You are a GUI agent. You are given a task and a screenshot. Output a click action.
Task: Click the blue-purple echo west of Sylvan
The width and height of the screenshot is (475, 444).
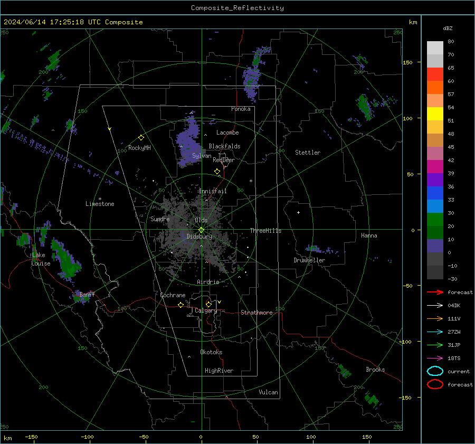(189, 143)
